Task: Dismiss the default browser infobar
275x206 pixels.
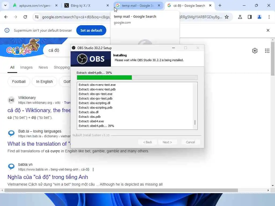Action: coord(268,30)
